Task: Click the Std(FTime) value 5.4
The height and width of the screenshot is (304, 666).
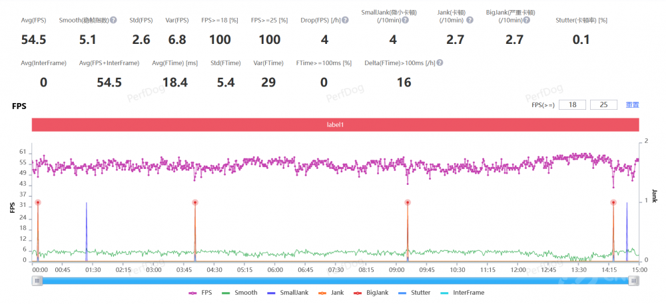Action: [226, 82]
